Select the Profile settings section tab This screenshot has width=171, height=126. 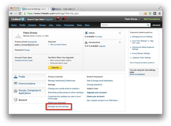[x=29, y=77]
